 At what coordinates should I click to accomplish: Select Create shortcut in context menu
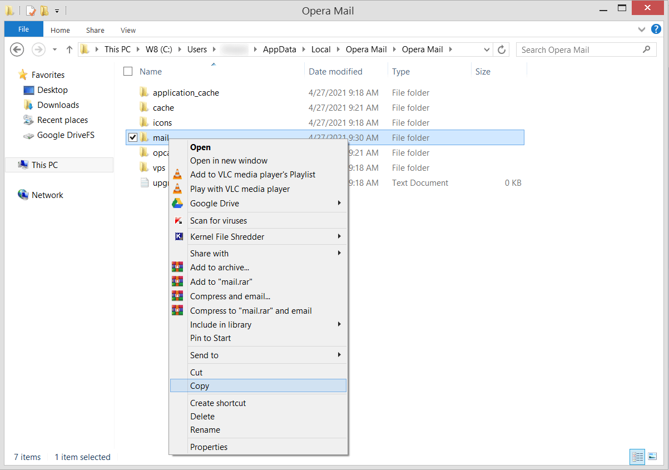coord(258,403)
